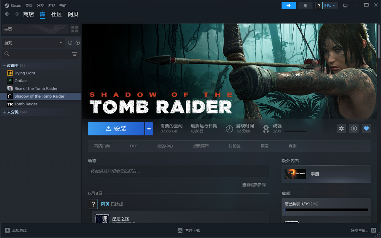Toggle library grid view icon
This screenshot has height=238, width=381.
point(75,29)
